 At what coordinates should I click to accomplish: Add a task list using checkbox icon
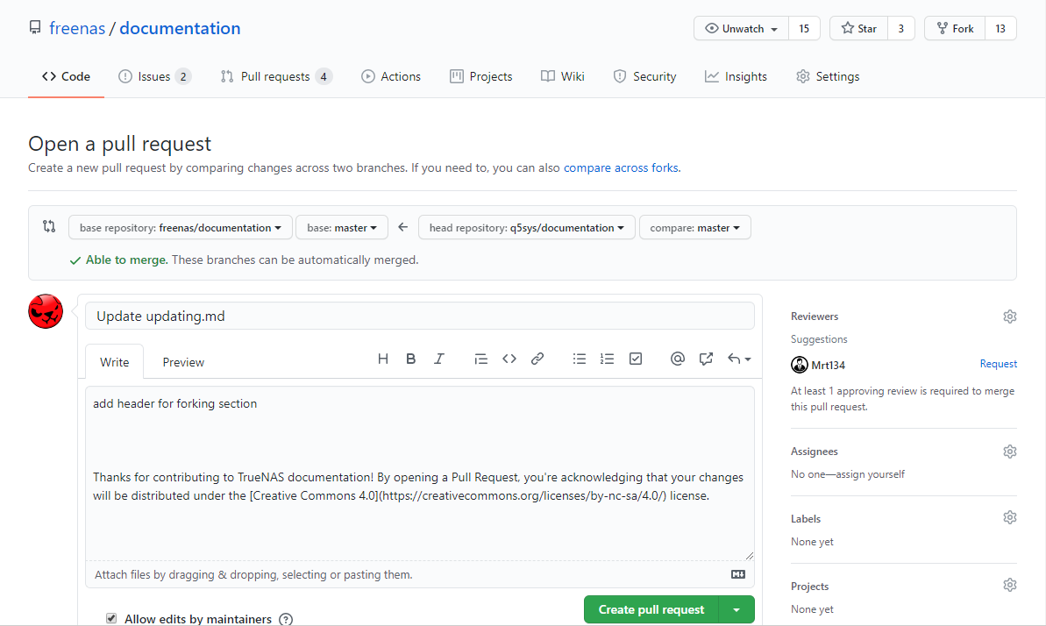636,359
